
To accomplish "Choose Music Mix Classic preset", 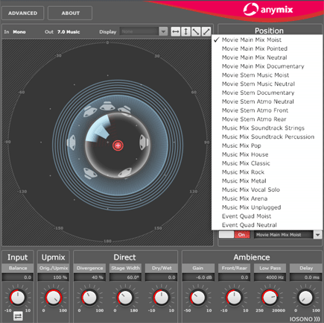I will coord(267,163).
